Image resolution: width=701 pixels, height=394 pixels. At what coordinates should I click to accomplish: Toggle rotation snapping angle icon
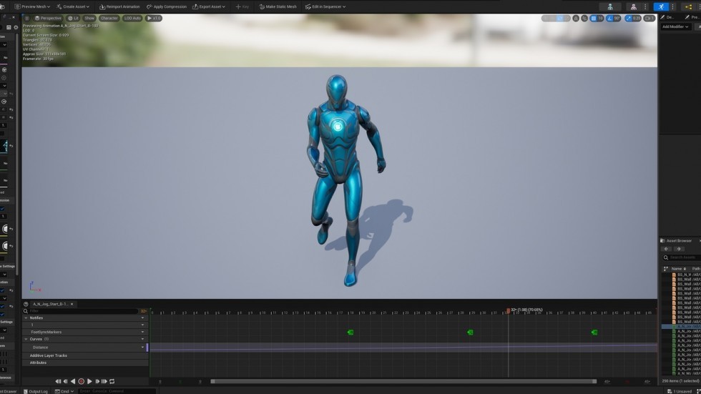[x=609, y=19]
